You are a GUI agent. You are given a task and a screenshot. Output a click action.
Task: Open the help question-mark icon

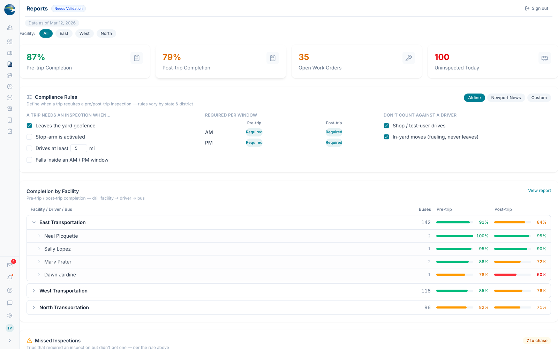click(x=10, y=290)
